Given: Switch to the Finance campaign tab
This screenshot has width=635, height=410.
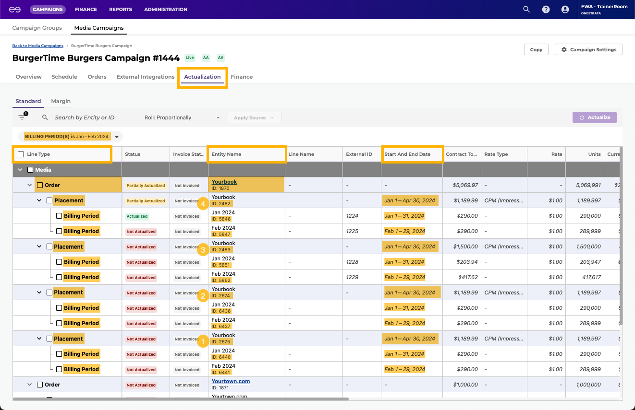Looking at the screenshot, I should pos(241,77).
